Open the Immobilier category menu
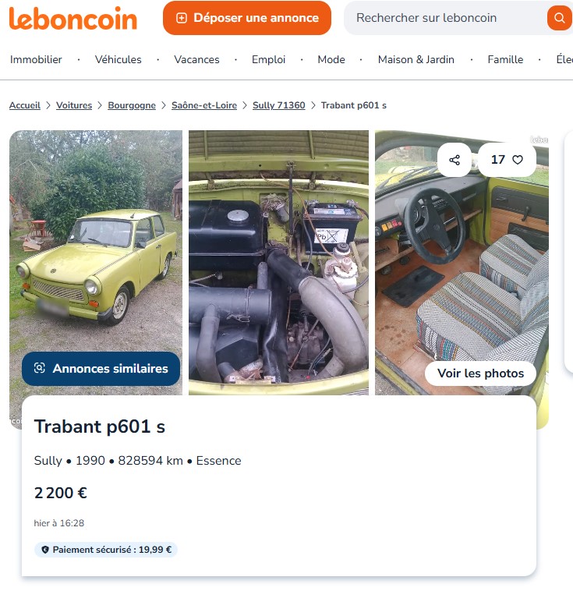573x591 pixels. pyautogui.click(x=36, y=59)
